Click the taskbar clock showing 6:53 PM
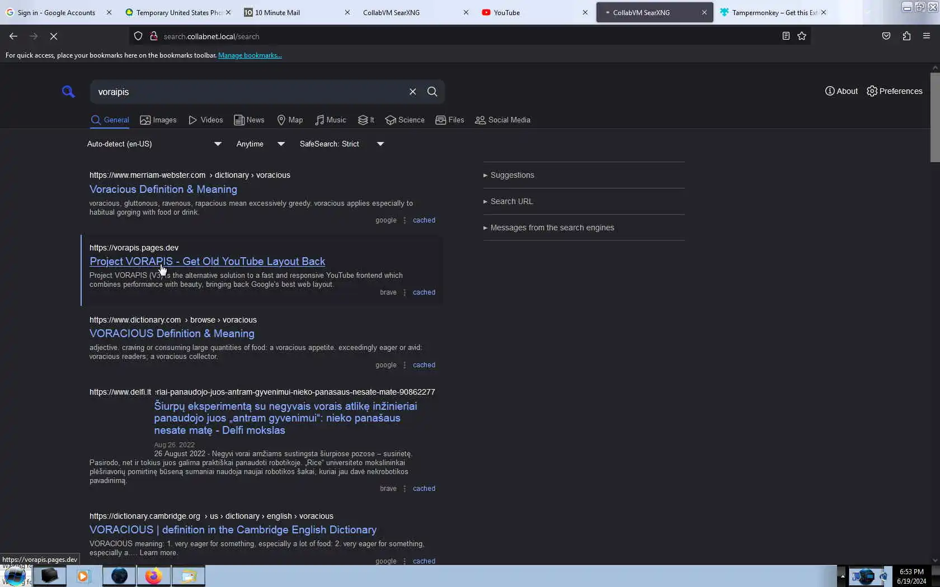This screenshot has width=940, height=587. click(x=911, y=576)
